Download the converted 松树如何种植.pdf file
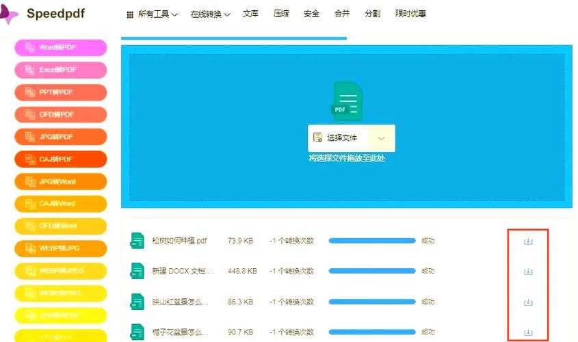Screen dimensions: 578x342 click(x=528, y=241)
